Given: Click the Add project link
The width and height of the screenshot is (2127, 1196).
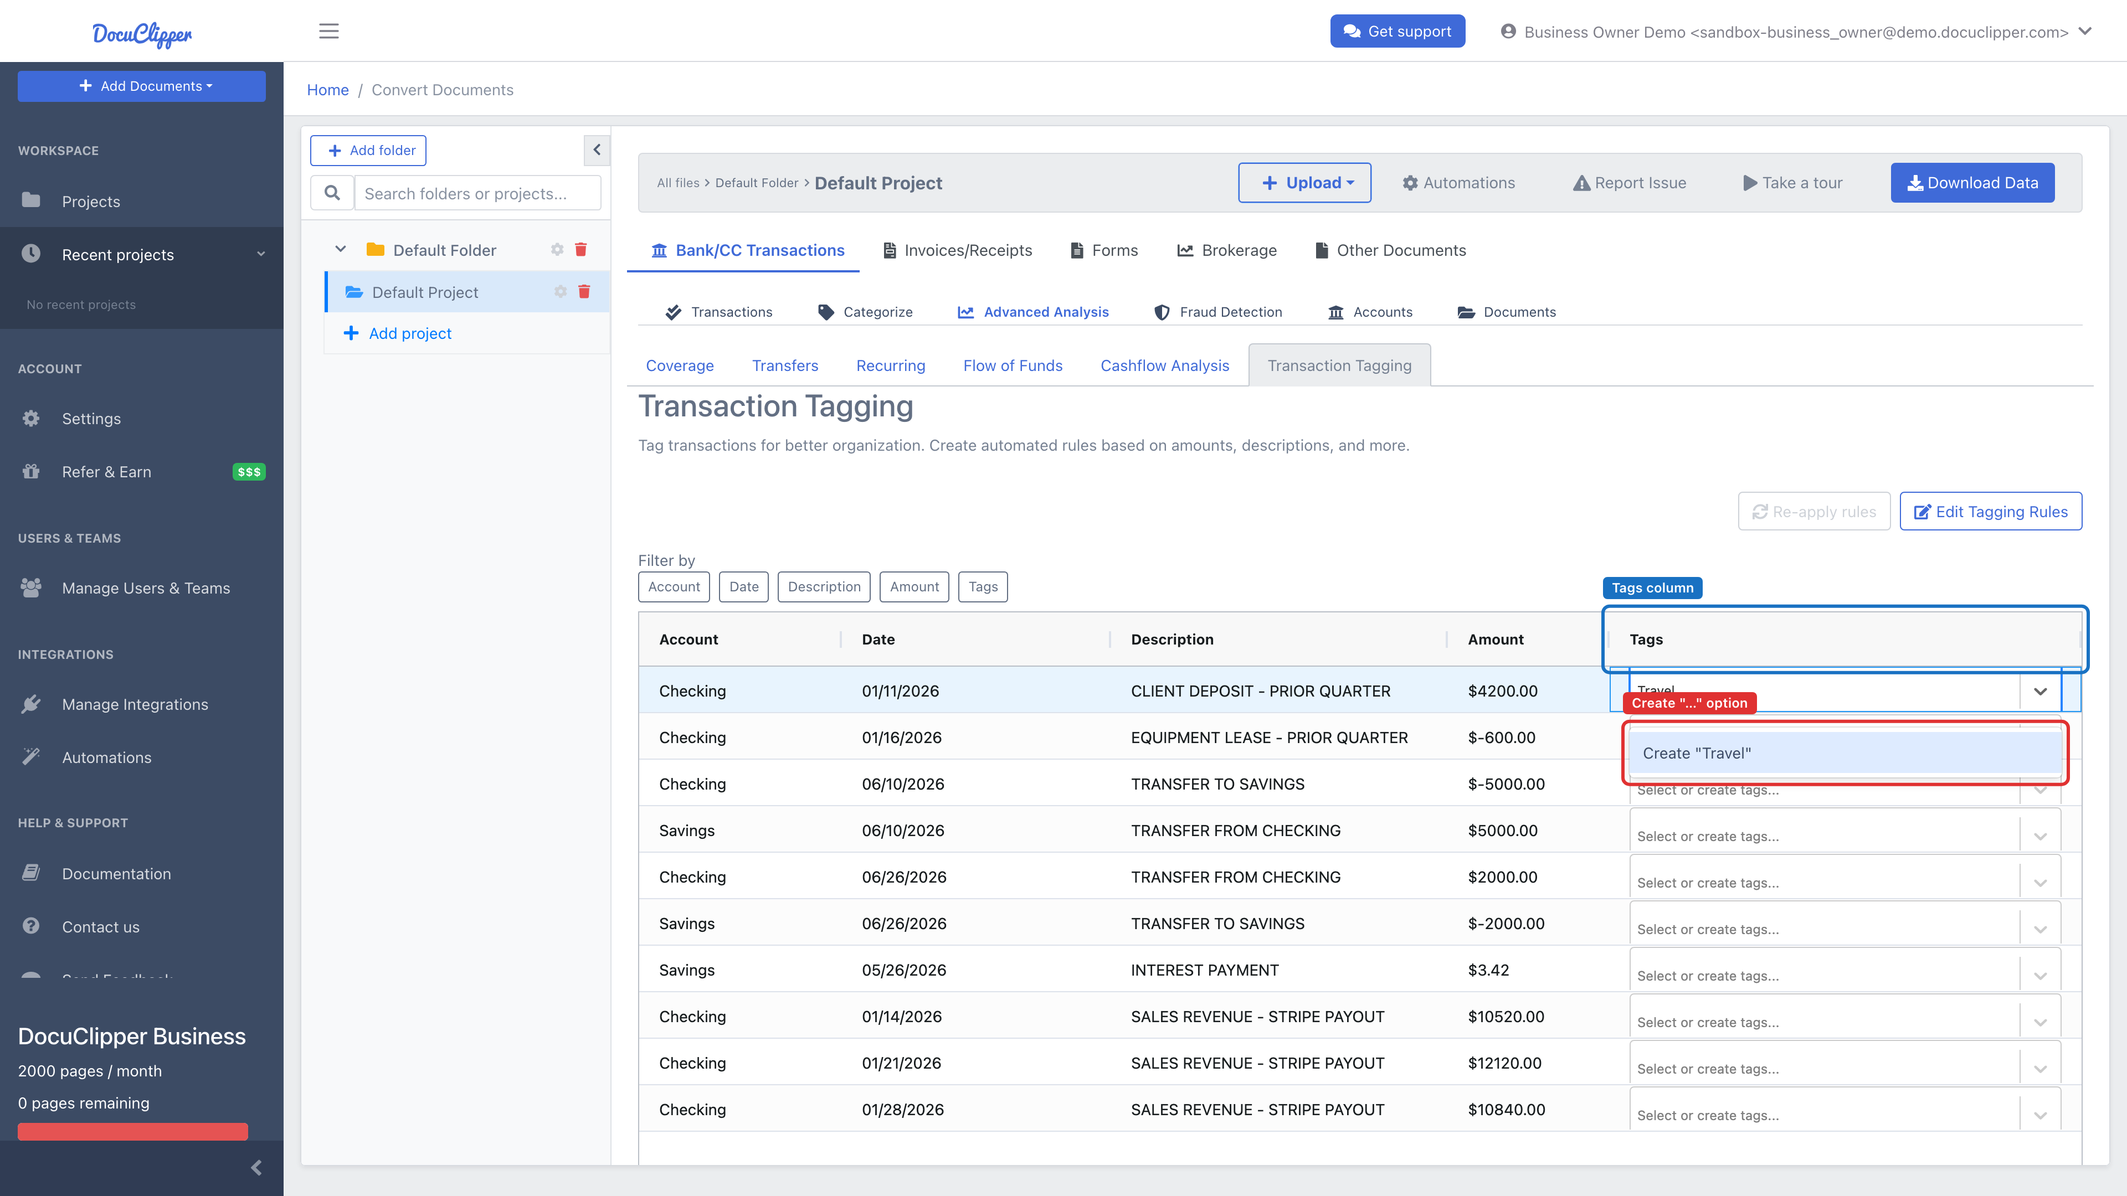Looking at the screenshot, I should point(398,333).
